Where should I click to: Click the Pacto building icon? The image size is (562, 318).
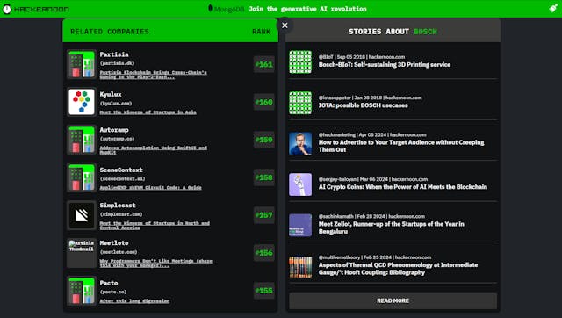coord(82,291)
